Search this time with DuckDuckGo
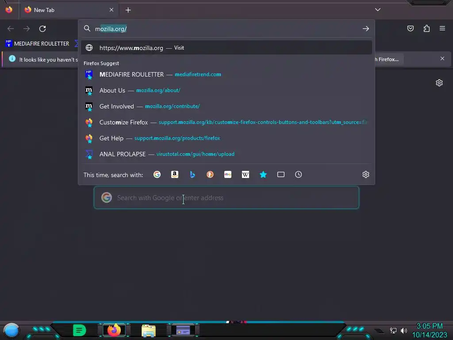The height and width of the screenshot is (340, 453). click(210, 174)
